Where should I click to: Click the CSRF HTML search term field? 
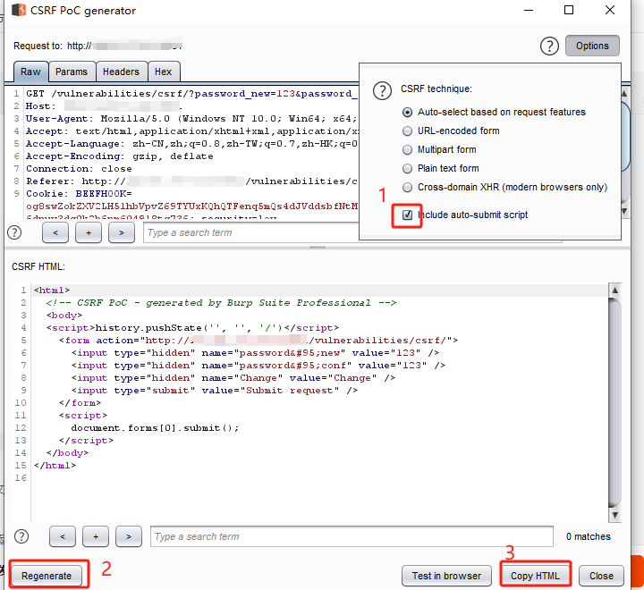[352, 536]
